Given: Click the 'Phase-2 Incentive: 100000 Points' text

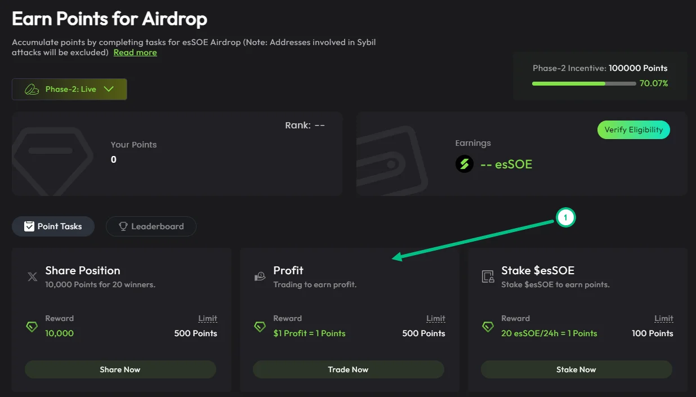Looking at the screenshot, I should click(x=600, y=68).
